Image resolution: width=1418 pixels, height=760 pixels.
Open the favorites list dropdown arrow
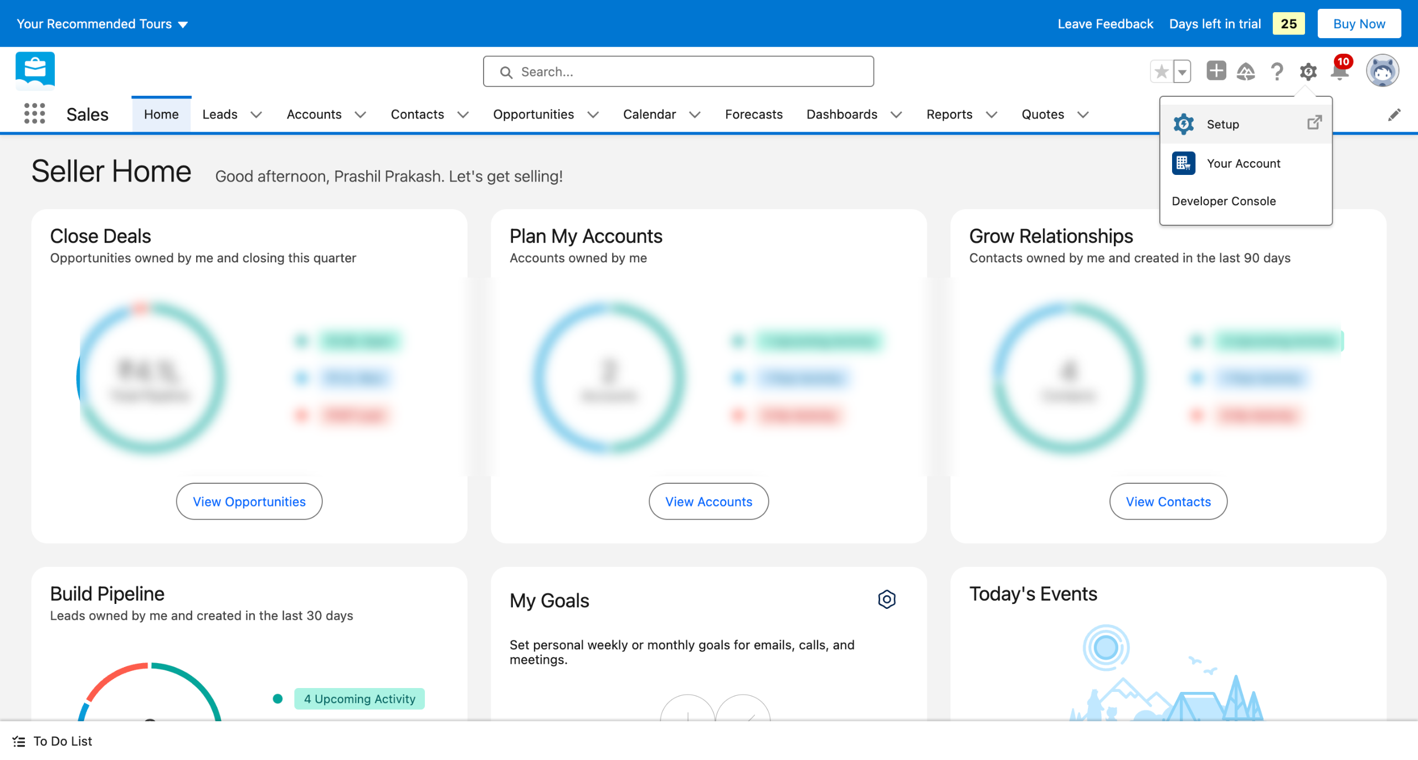tap(1182, 71)
